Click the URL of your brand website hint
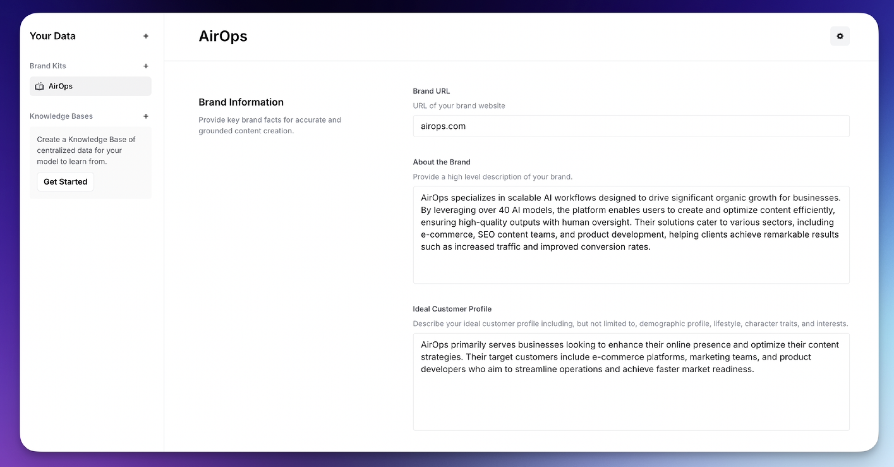Screen dimensions: 894x467 pyautogui.click(x=458, y=106)
